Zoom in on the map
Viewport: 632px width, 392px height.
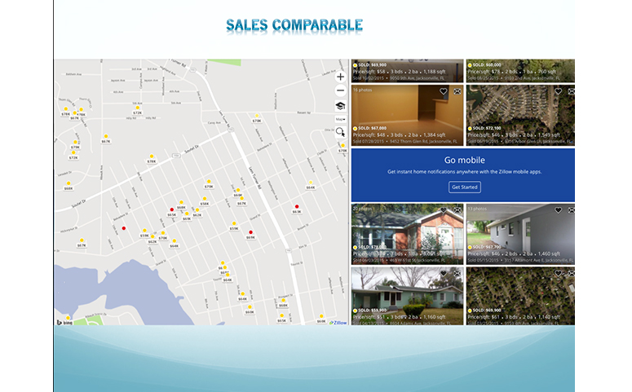340,77
